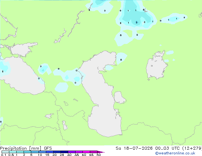Click the 45–50 mm legend swatch

click(x=94, y=152)
